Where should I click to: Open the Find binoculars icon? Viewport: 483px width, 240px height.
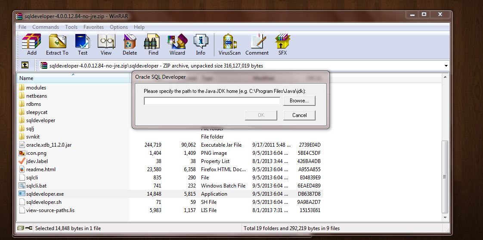point(153,45)
